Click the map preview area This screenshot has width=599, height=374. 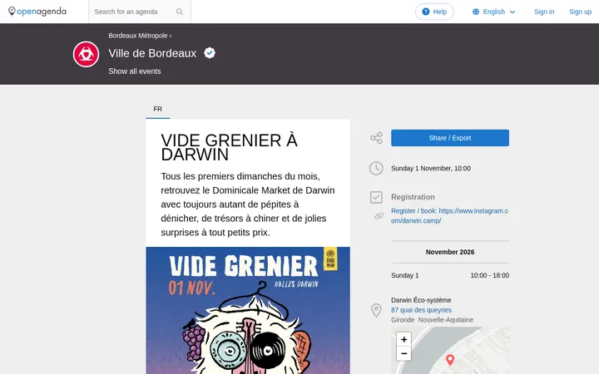450,351
